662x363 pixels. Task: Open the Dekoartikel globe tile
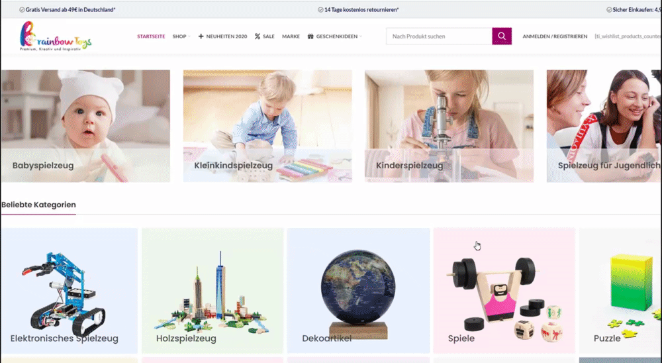click(358, 291)
